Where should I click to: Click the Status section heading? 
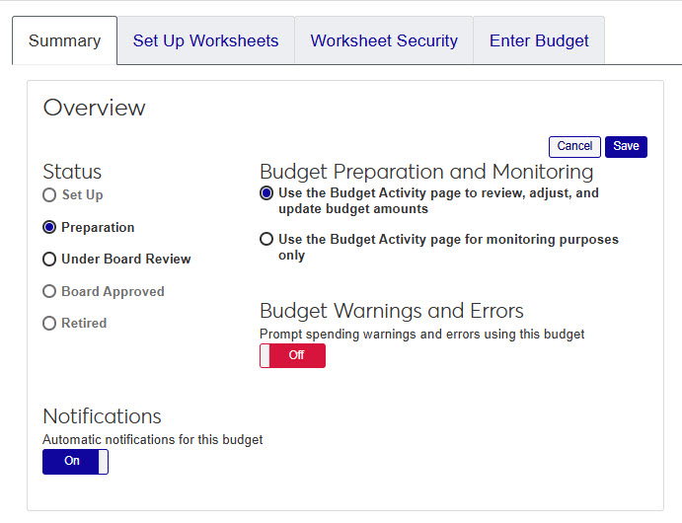click(x=72, y=172)
